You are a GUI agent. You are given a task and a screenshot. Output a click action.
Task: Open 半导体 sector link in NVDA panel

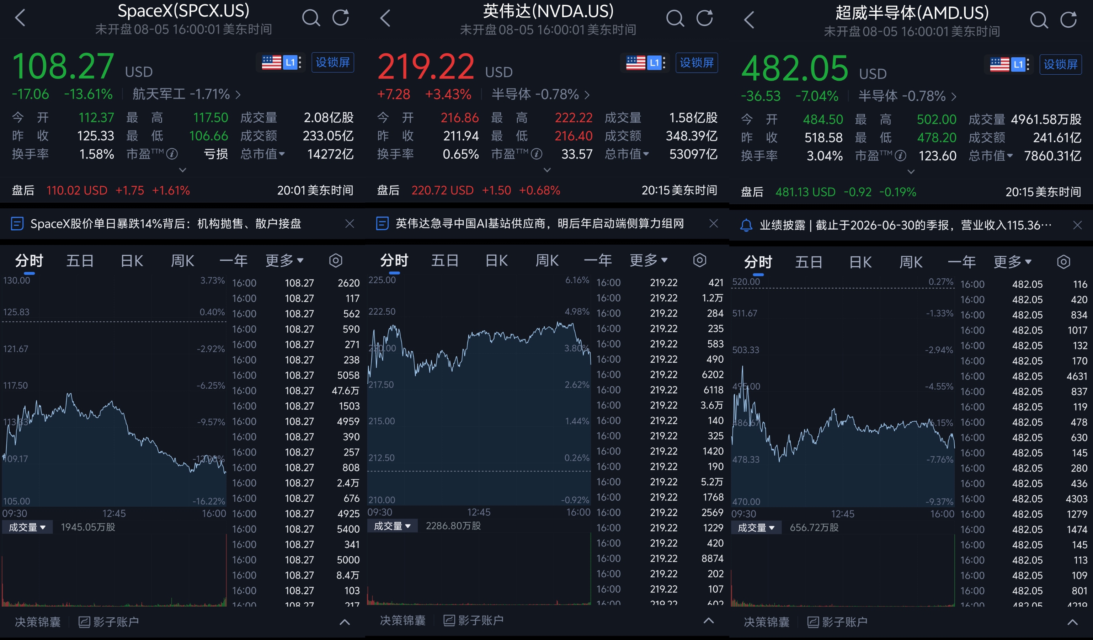(540, 94)
